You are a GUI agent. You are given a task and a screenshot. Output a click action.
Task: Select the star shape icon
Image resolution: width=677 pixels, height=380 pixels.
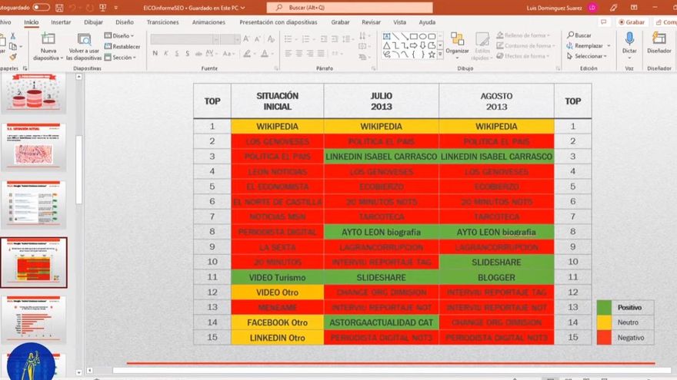432,55
